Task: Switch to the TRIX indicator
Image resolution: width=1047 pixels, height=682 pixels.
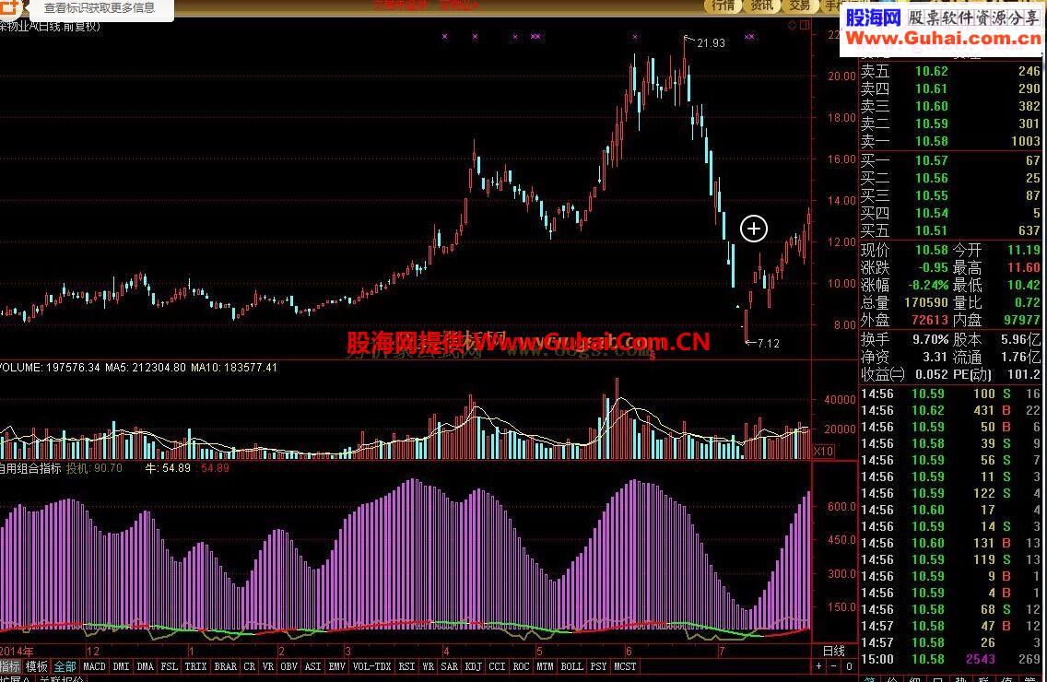Action: tap(195, 666)
